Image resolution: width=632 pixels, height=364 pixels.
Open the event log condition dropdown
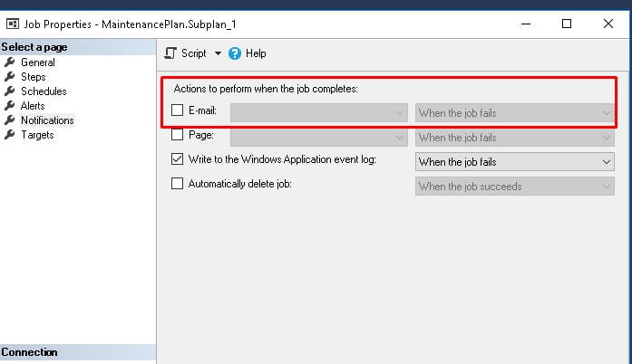click(x=515, y=162)
